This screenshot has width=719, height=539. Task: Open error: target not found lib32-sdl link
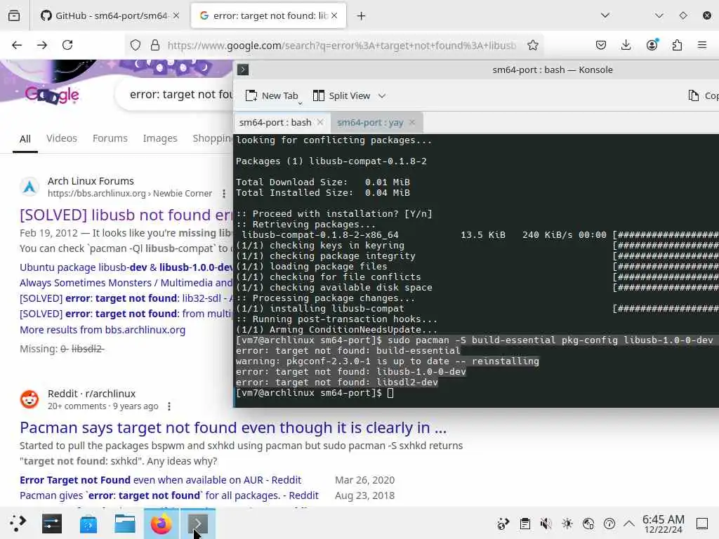point(126,298)
